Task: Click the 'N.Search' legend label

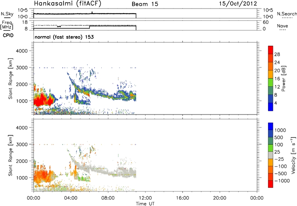Action: pos(287,14)
